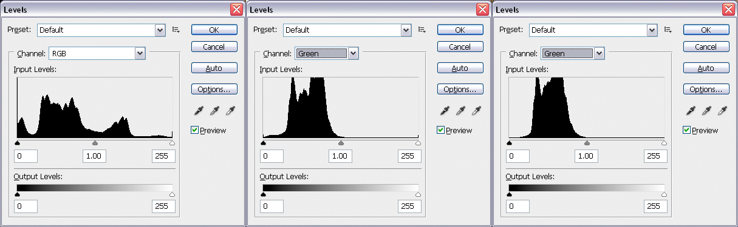The width and height of the screenshot is (738, 227).
Task: Open Preset dropdown in middle Levels dialog
Action: pyautogui.click(x=347, y=30)
